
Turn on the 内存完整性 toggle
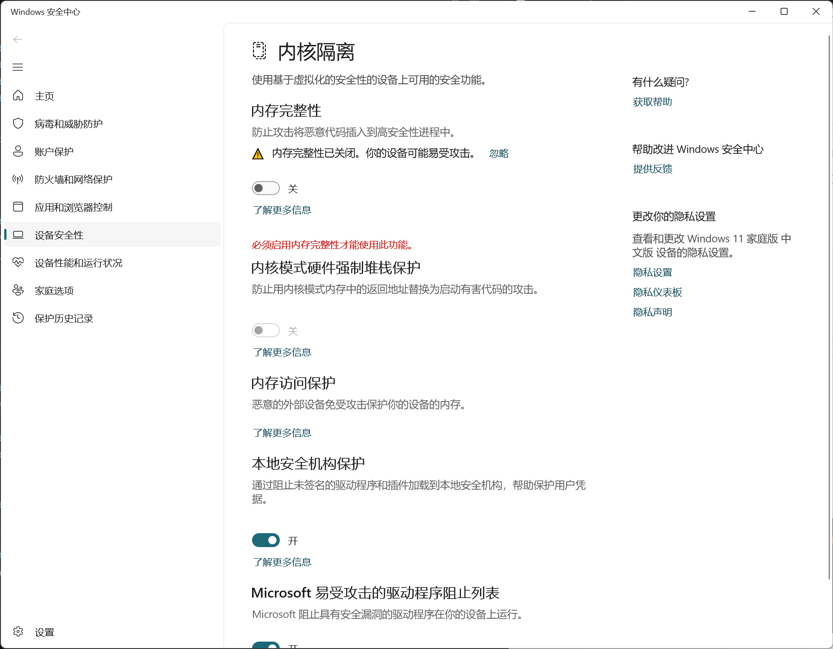(x=266, y=188)
